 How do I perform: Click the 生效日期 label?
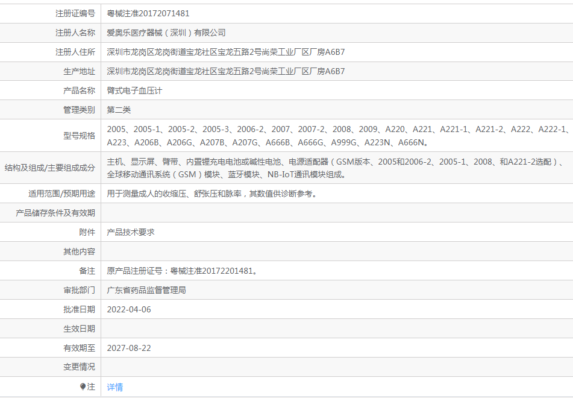(x=80, y=329)
